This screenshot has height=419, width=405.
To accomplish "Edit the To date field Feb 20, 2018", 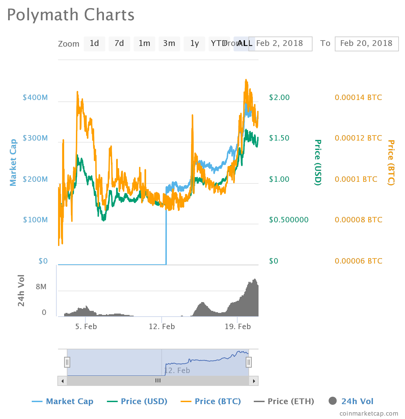I will point(367,44).
